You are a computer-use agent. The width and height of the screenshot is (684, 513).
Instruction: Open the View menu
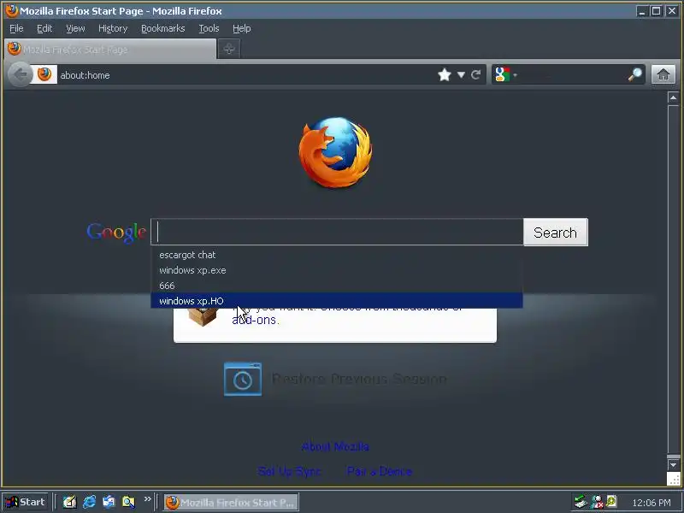pos(75,28)
